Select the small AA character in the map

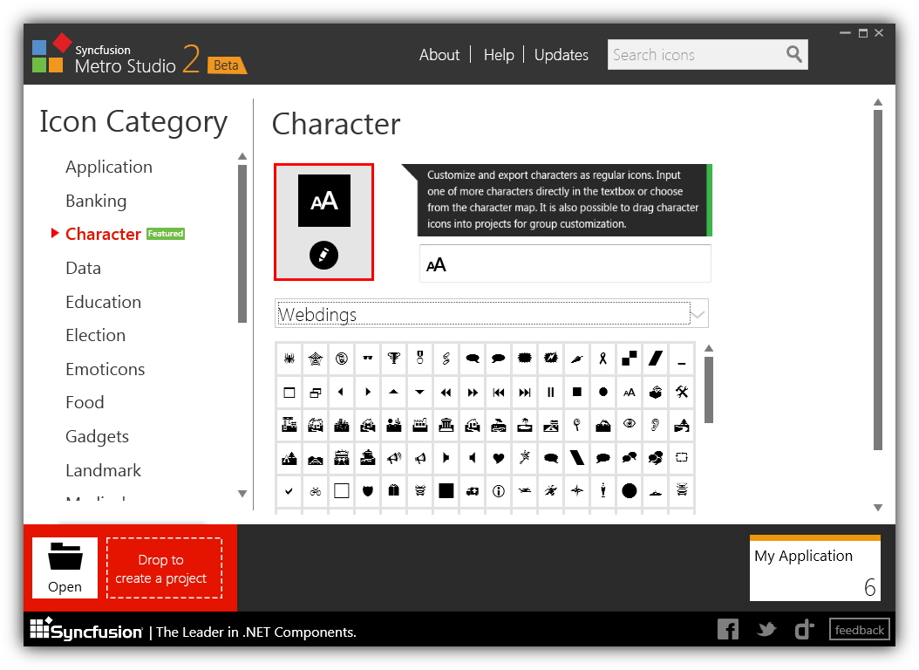point(630,393)
